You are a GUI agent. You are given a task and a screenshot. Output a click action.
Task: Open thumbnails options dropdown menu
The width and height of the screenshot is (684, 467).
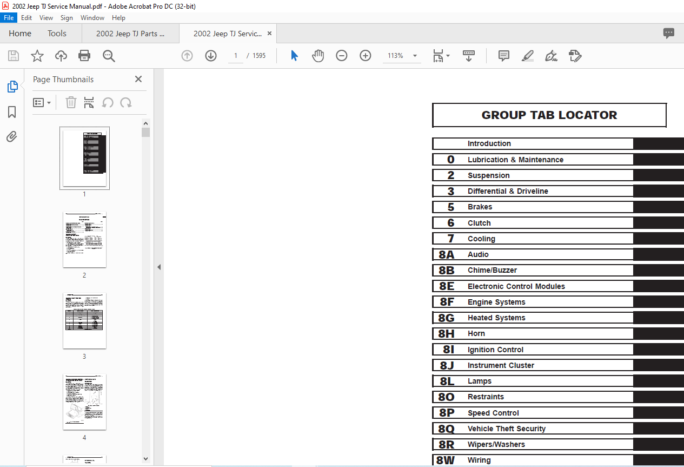42,102
